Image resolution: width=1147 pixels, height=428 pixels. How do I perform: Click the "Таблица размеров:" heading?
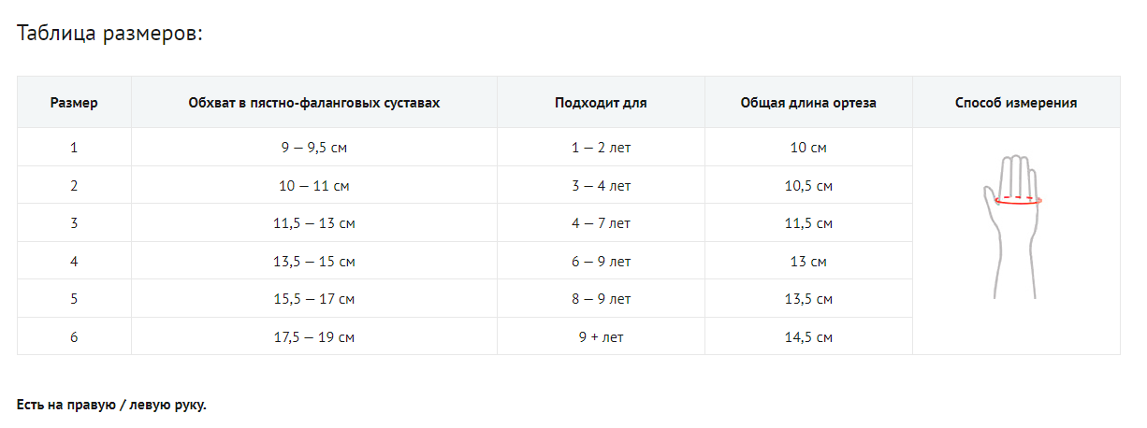(x=110, y=34)
